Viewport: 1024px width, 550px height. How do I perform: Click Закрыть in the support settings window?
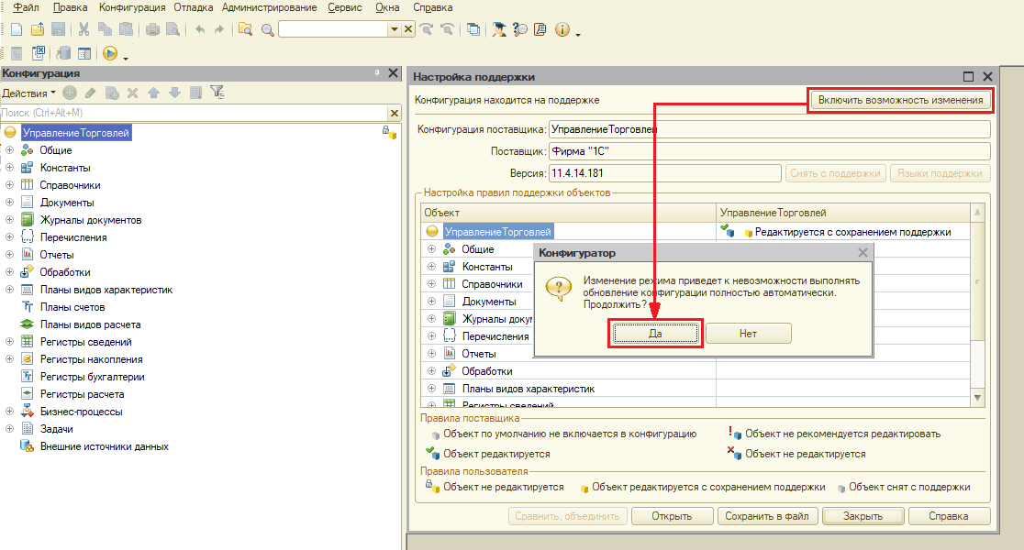click(863, 516)
